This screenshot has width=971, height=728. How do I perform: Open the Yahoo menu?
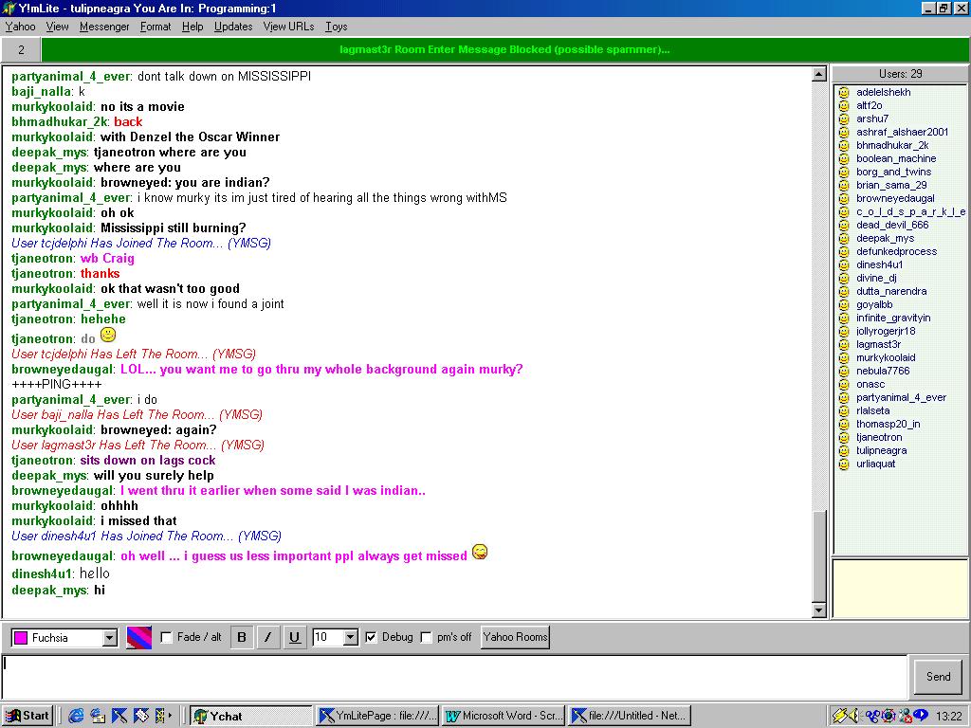pyautogui.click(x=21, y=27)
